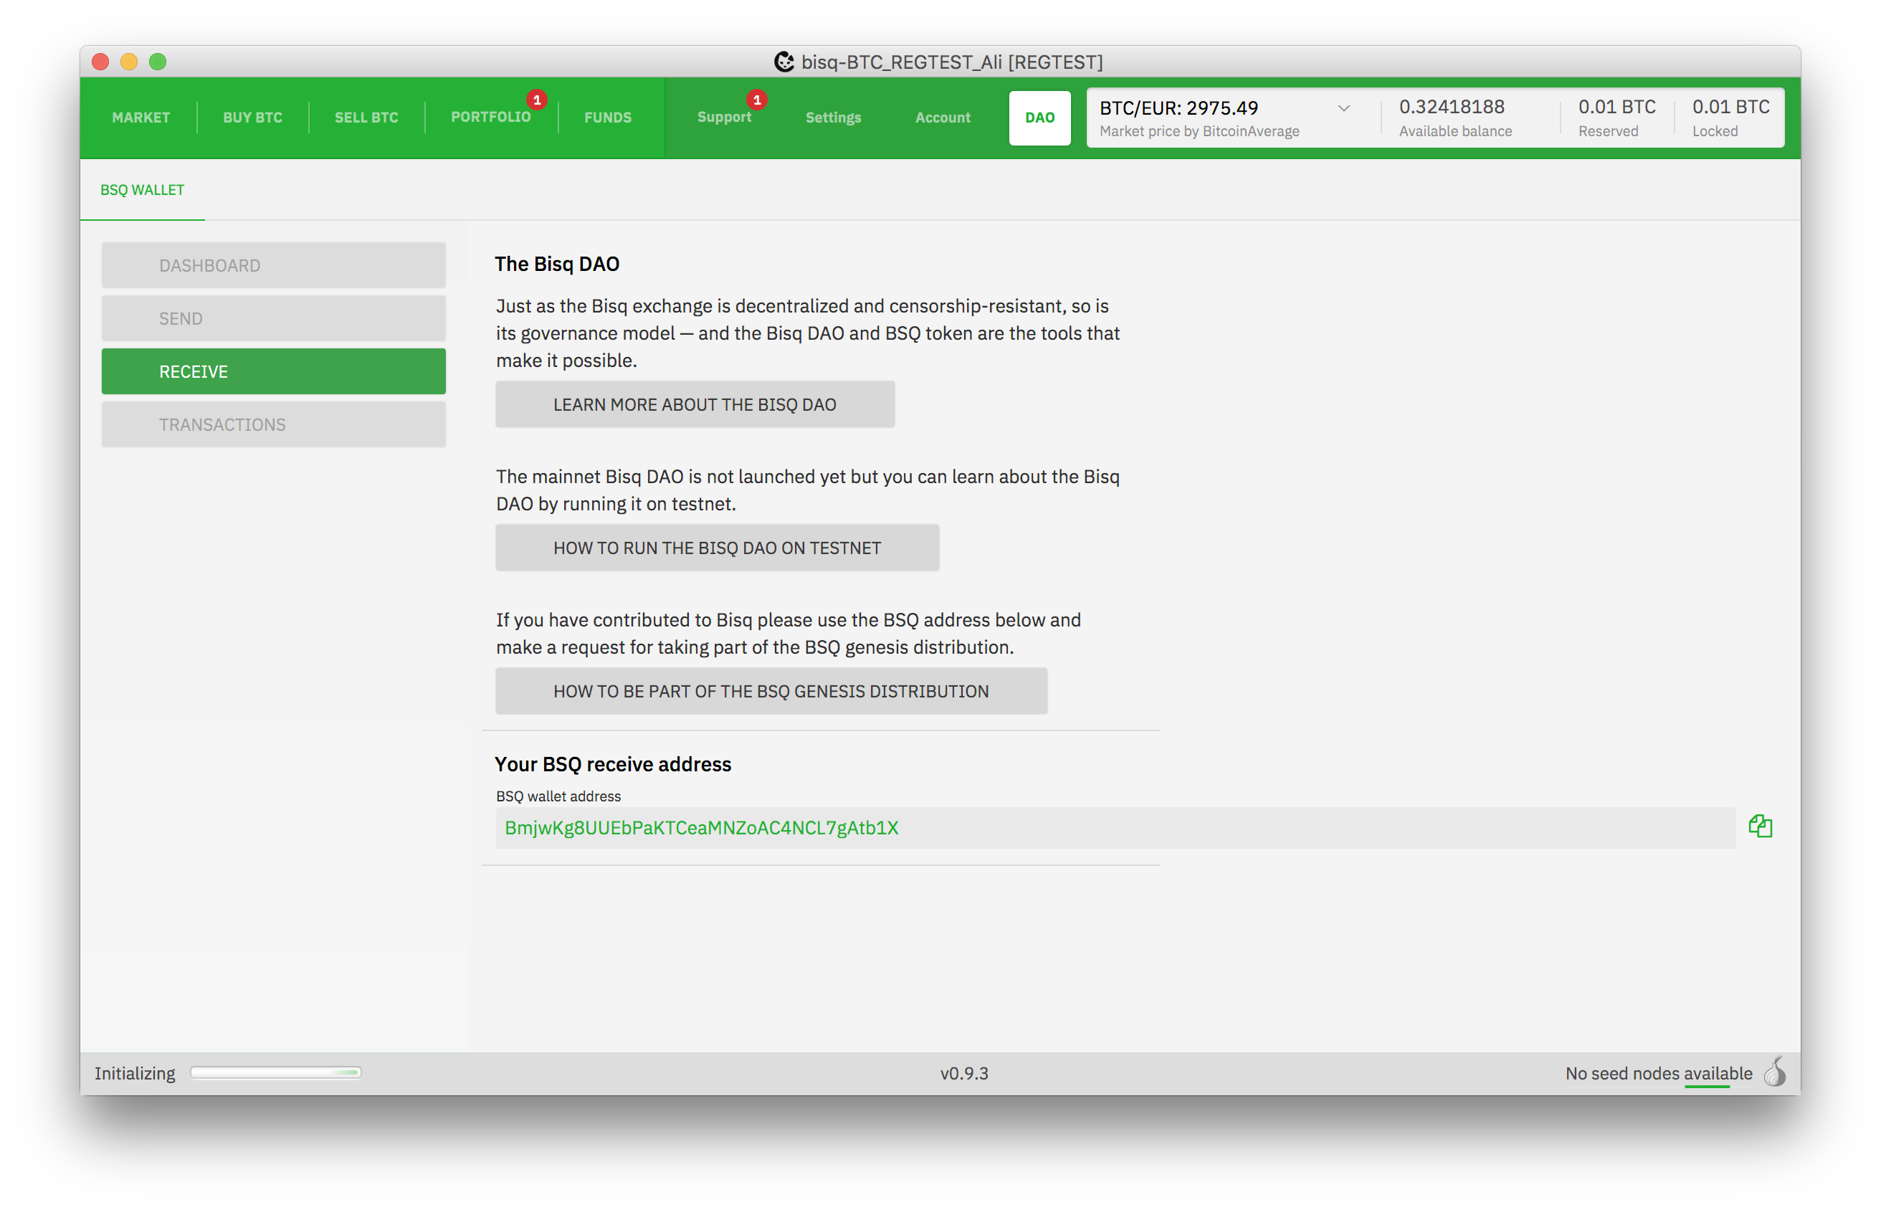
Task: Select the Funds tab
Action: [607, 117]
